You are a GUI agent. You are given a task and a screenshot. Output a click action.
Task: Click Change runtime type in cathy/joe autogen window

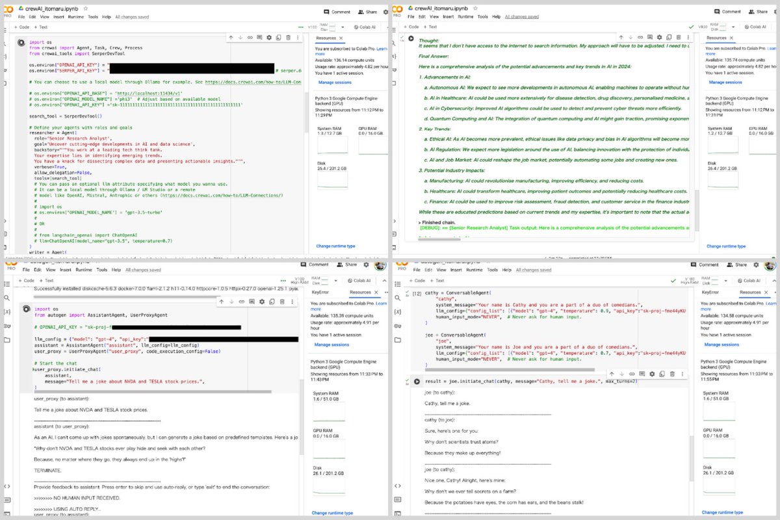tap(722, 512)
